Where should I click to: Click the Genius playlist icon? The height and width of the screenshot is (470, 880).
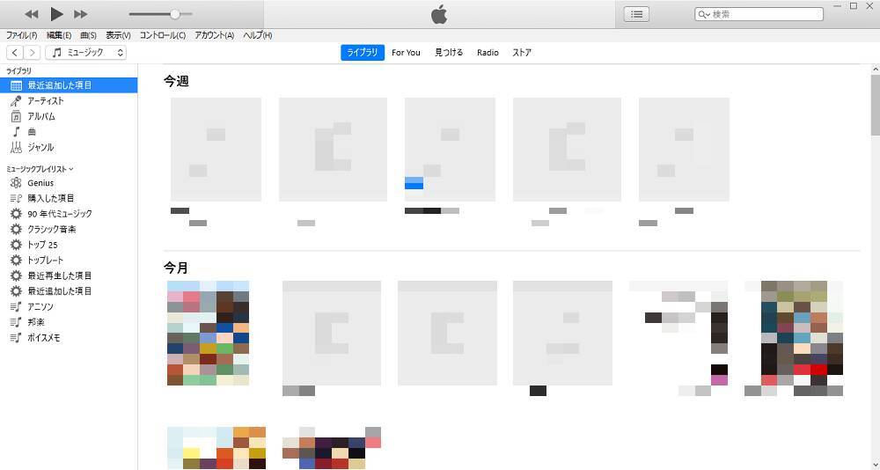(16, 183)
